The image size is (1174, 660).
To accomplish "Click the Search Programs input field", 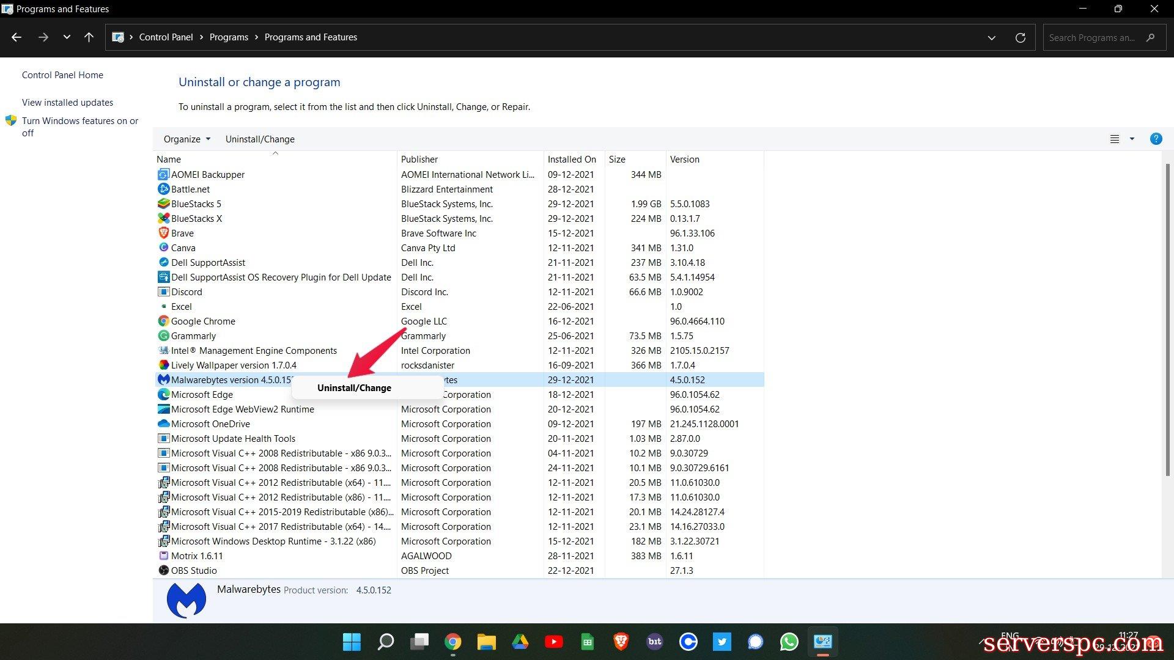I will (x=1091, y=37).
